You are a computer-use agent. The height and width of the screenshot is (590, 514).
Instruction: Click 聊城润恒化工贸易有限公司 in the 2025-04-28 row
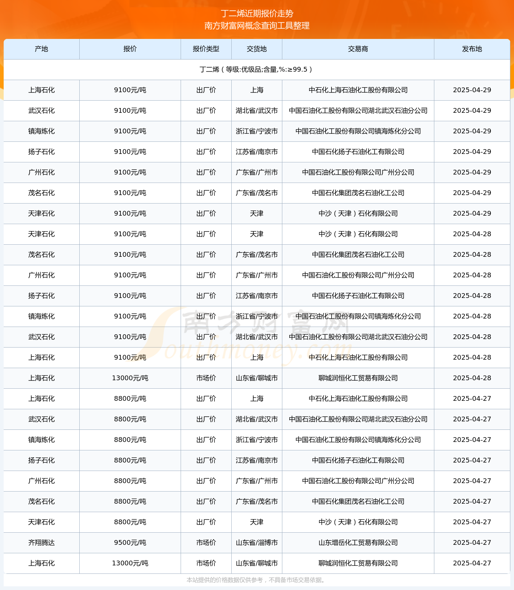358,378
